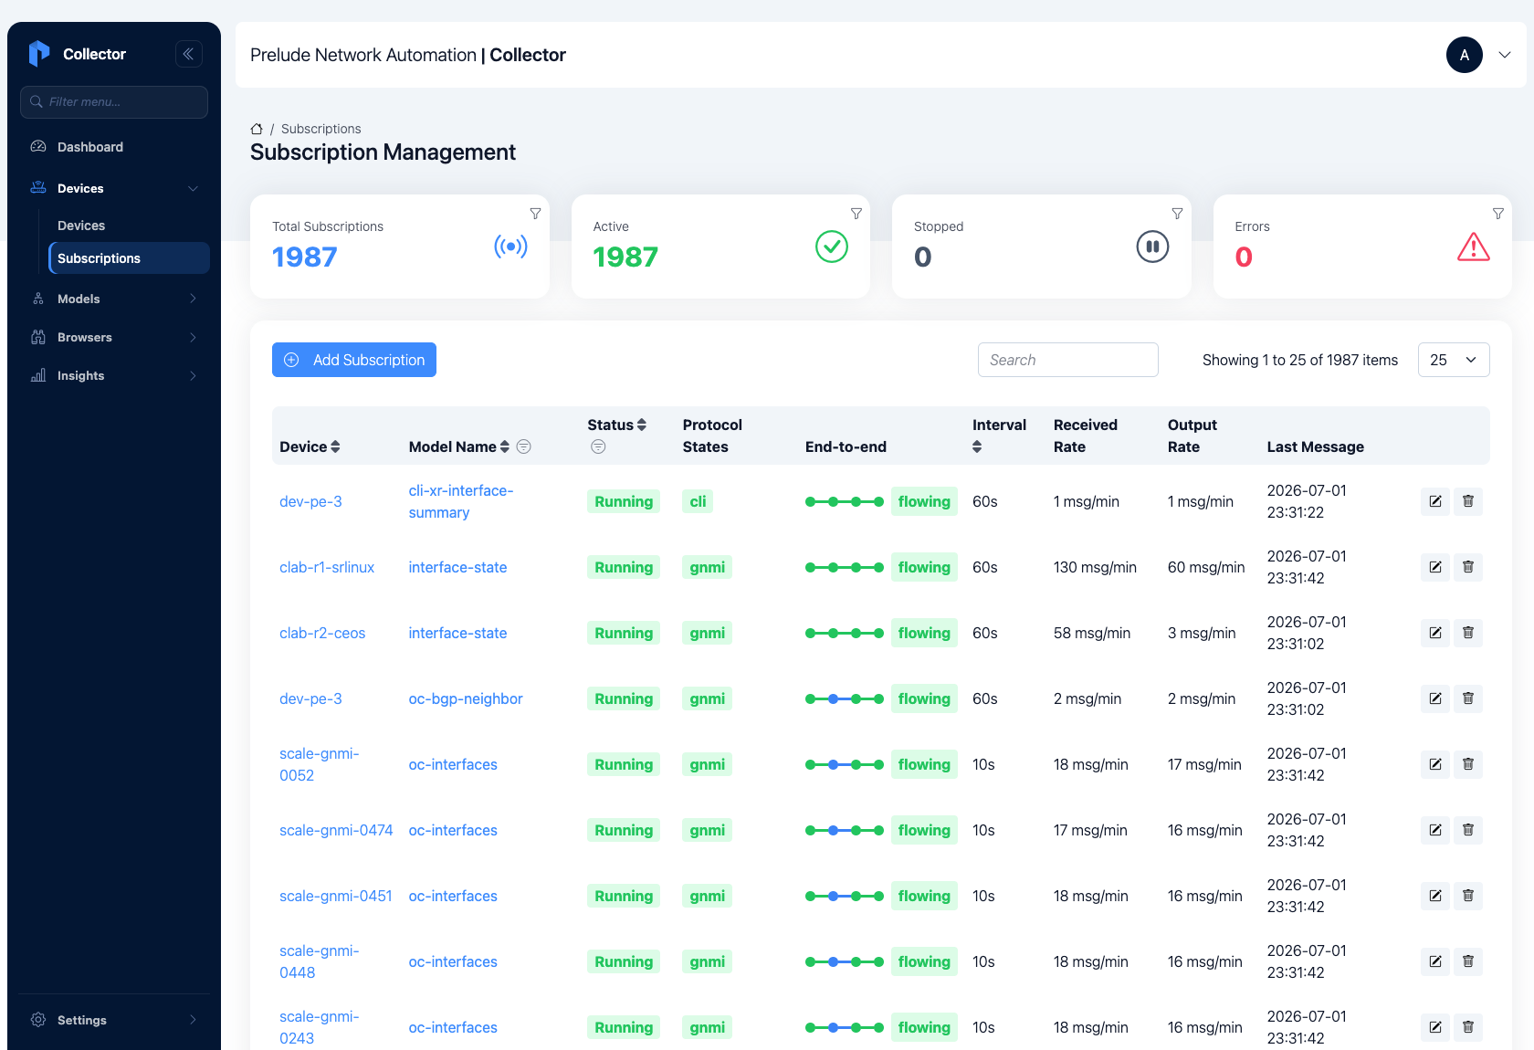
Task: Delete the clab-r2-ceos subscription
Action: [1468, 633]
